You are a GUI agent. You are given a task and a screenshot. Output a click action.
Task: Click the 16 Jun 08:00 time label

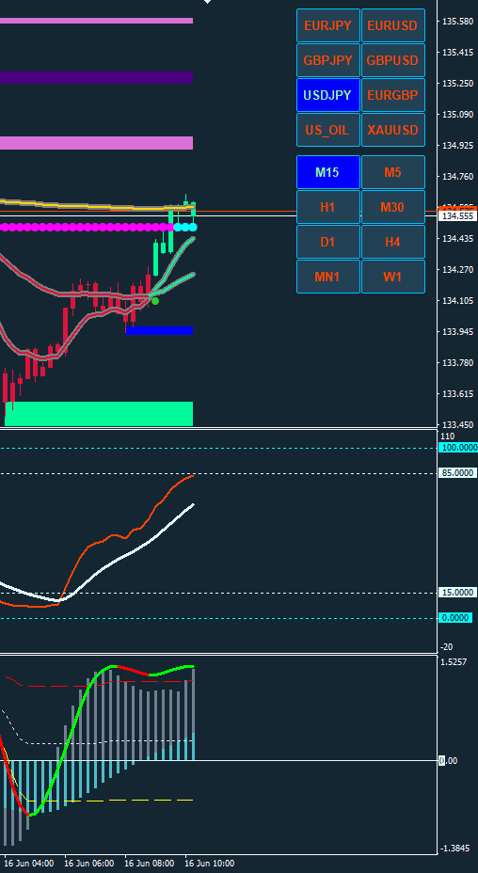(148, 864)
